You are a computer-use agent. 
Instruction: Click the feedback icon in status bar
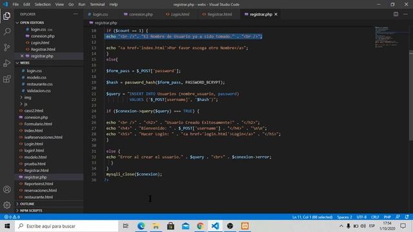pyautogui.click(x=398, y=217)
